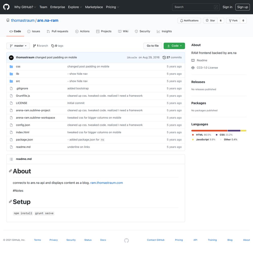Click the 10caa3e commit hash
This screenshot has height=253, width=253.
[132, 57]
